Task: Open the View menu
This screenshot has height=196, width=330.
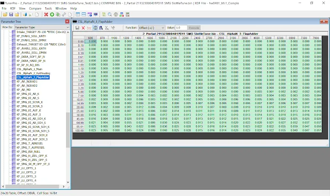Action: tap(22, 8)
